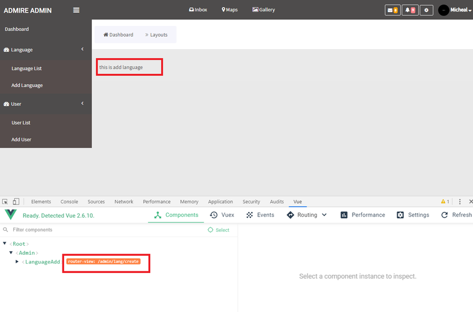Focus the Filter components search field
This screenshot has width=473, height=312.
[x=103, y=230]
